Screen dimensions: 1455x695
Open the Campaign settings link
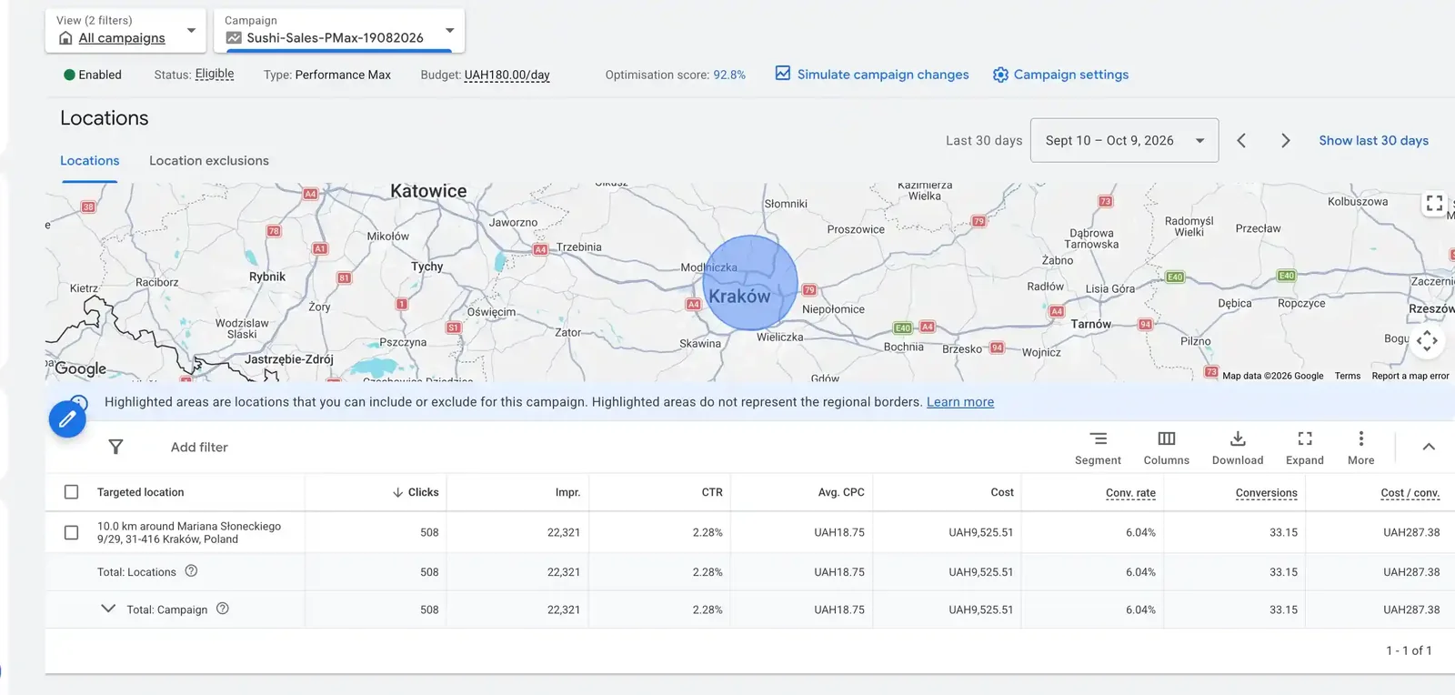click(1071, 75)
